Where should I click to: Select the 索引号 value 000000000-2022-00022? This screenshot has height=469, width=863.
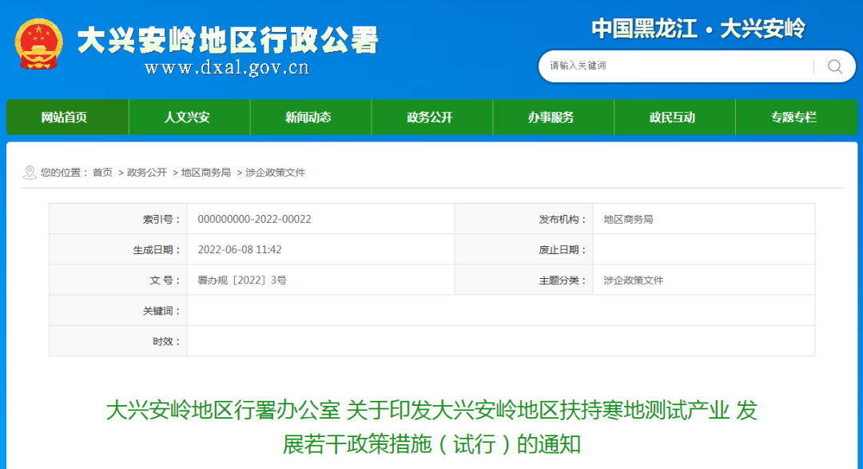[x=256, y=218]
